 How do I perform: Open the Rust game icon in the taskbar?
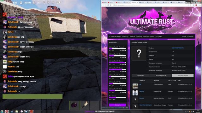click(32, 111)
